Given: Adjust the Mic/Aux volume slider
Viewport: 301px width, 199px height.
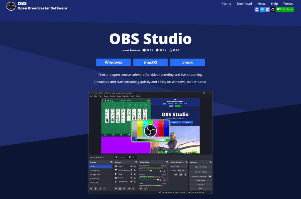Looking at the screenshot, I should [149, 180].
